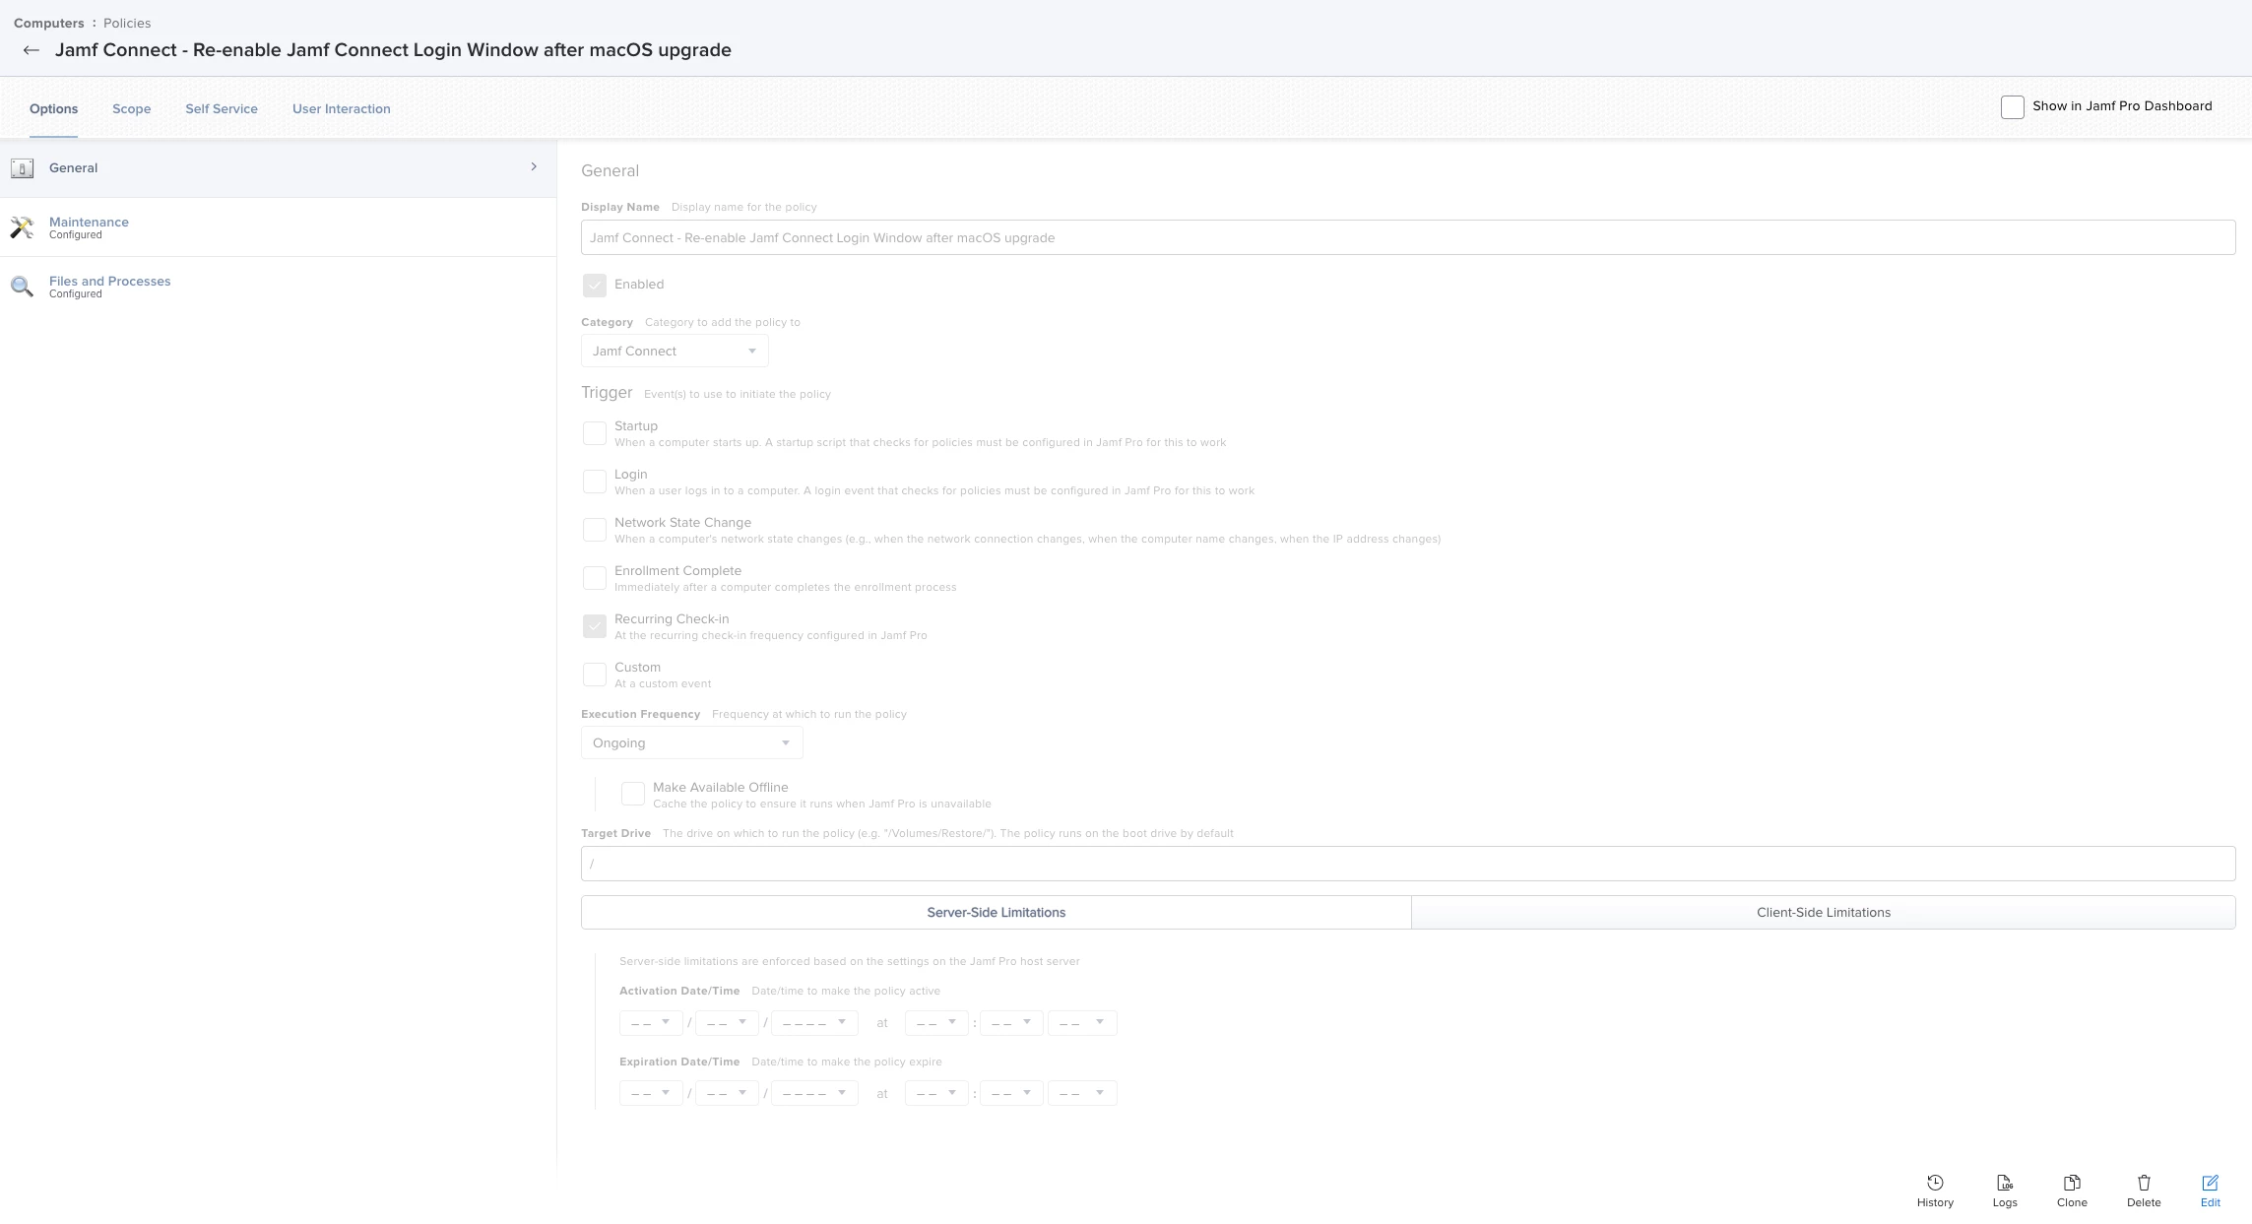Image resolution: width=2252 pixels, height=1224 pixels.
Task: Expand the General section chevron
Action: click(534, 167)
